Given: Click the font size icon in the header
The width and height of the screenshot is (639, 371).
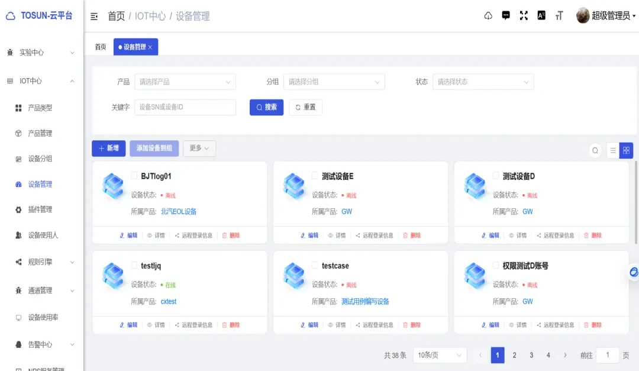Looking at the screenshot, I should [559, 15].
